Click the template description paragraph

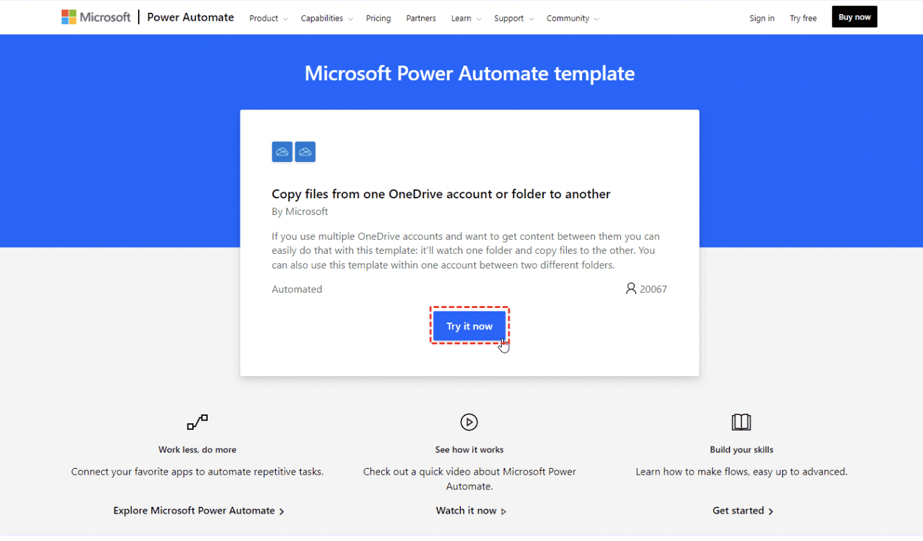(466, 250)
